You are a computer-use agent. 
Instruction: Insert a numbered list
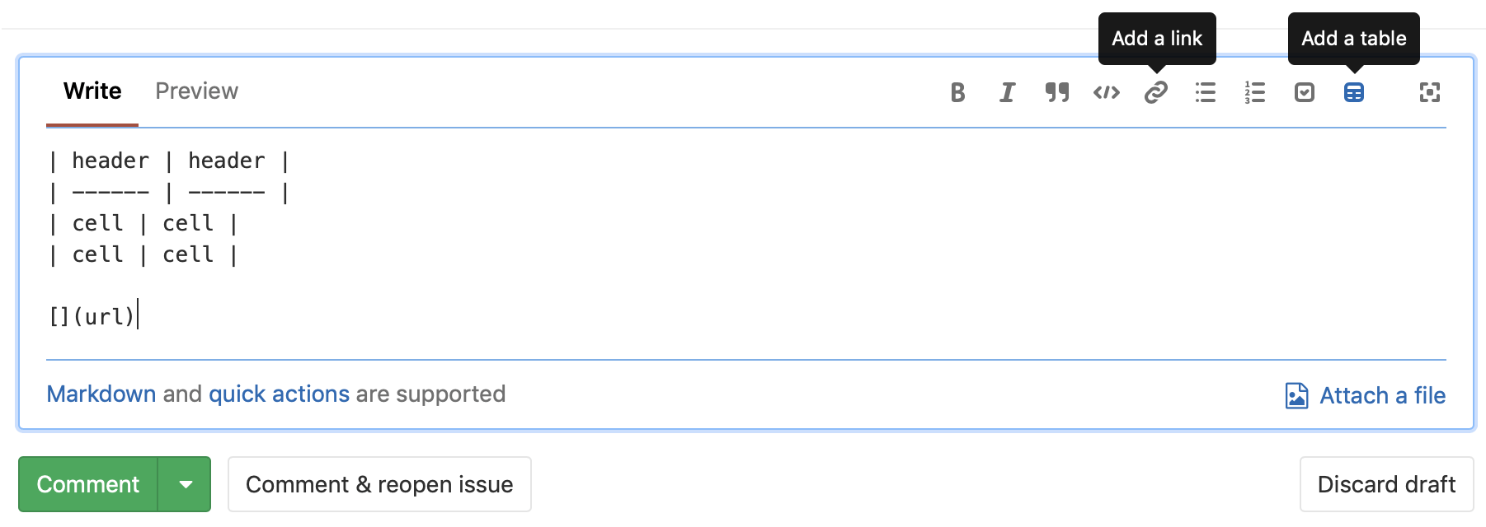(x=1254, y=93)
